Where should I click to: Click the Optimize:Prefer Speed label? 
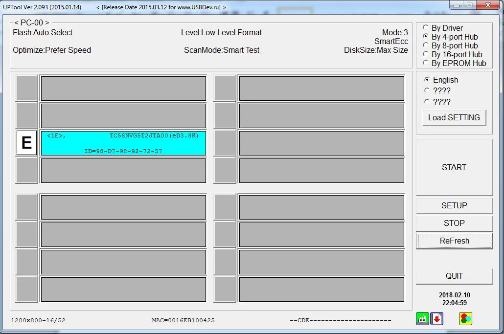(52, 50)
